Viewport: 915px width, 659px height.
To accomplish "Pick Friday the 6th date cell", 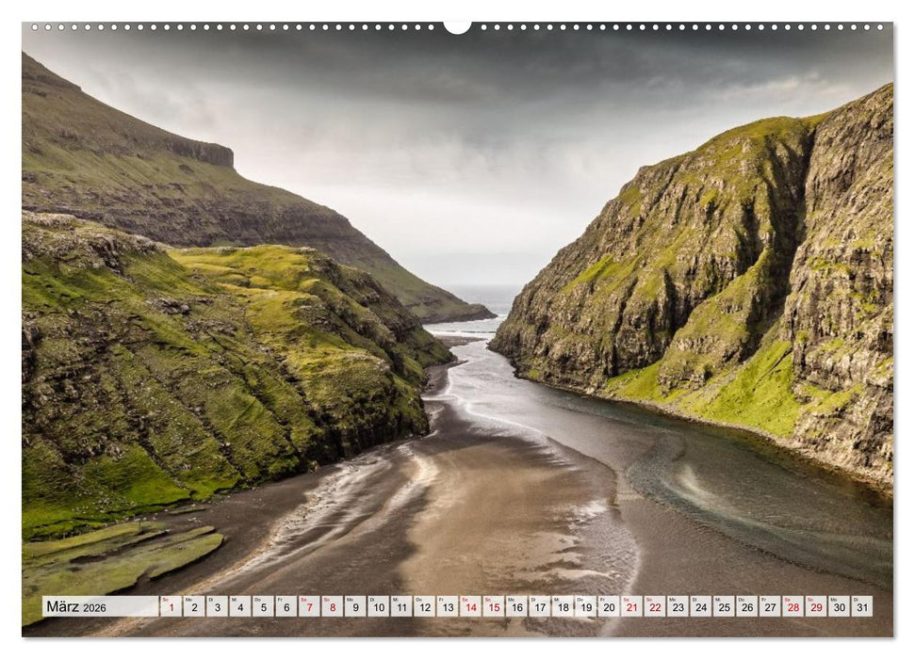I will [286, 606].
